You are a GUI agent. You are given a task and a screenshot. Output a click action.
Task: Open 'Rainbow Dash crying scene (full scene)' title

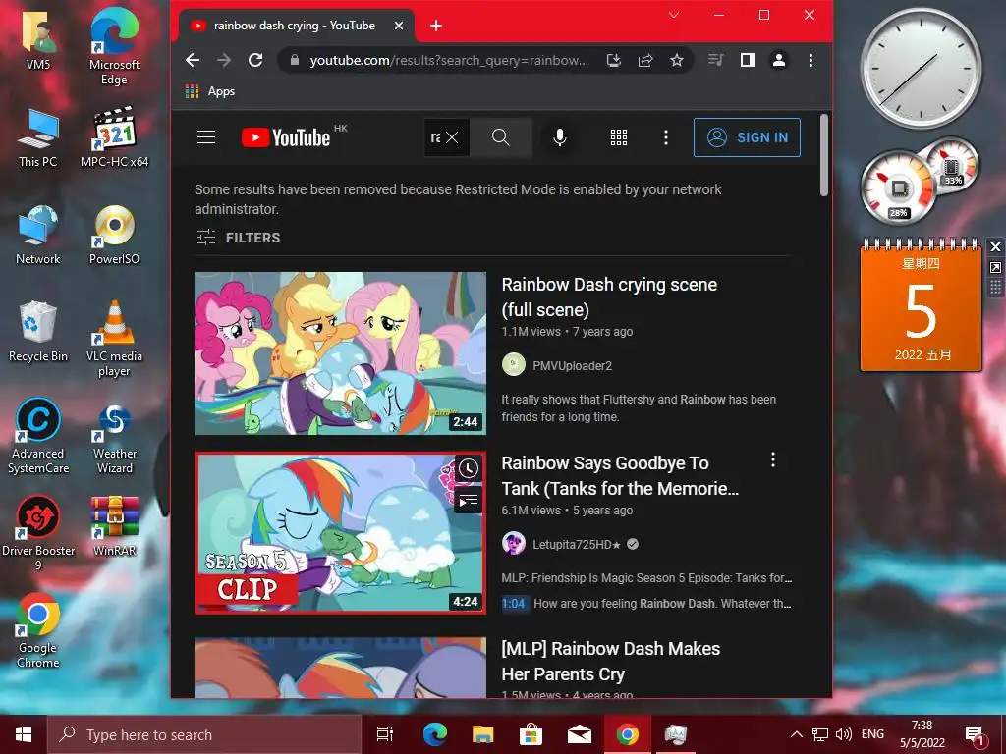[x=609, y=296]
